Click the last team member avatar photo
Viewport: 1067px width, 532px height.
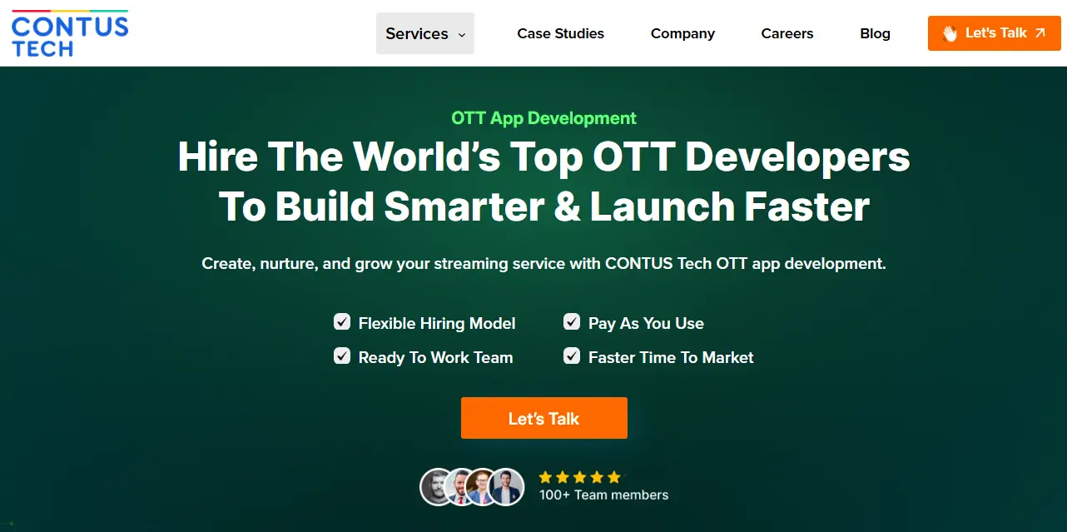click(509, 486)
